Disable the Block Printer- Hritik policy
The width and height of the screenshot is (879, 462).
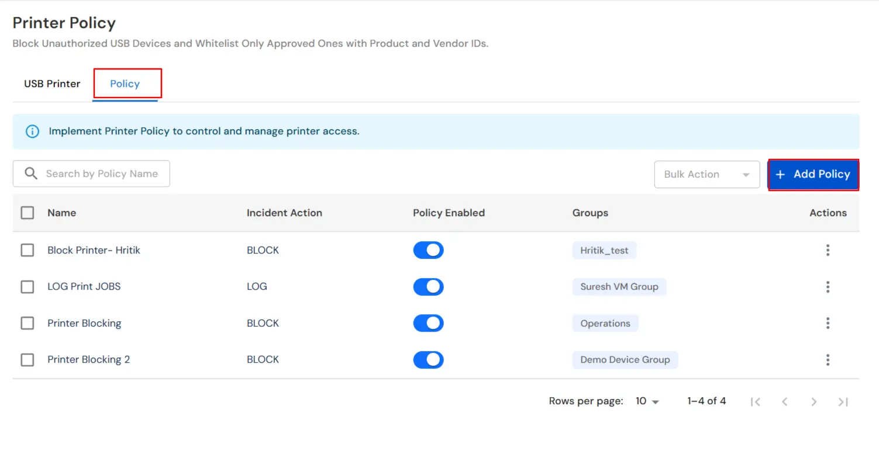pos(428,250)
